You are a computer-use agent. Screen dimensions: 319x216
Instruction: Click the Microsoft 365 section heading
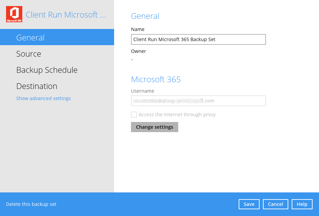156,79
